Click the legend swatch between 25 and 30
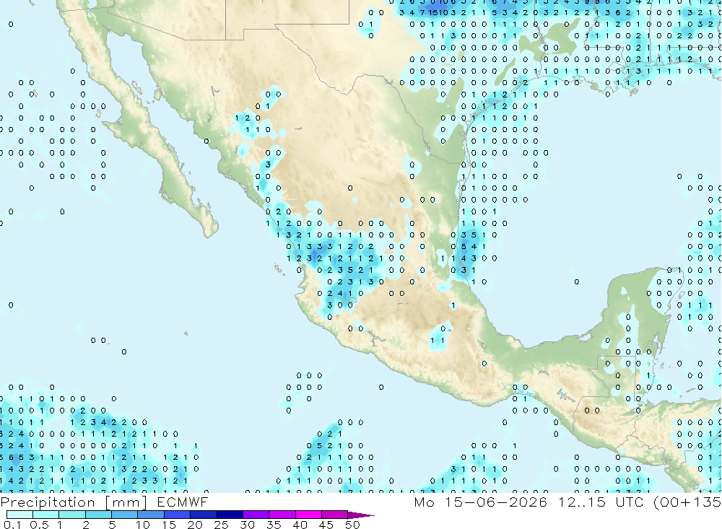 [230, 515]
